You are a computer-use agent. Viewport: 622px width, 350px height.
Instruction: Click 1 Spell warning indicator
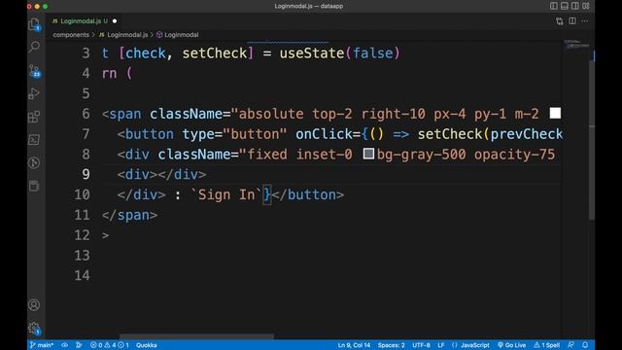[546, 345]
